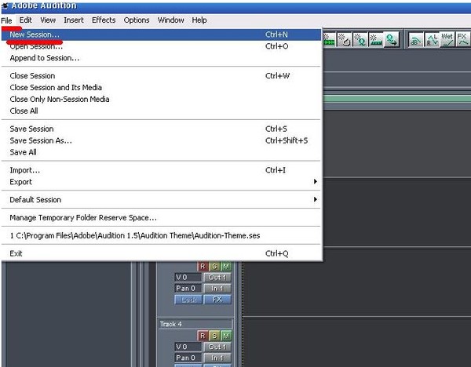Choose Save Session As entry
Screen dimensions: 471x367
click(162, 140)
